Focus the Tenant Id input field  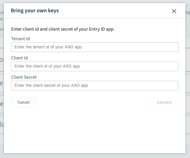[95, 47]
